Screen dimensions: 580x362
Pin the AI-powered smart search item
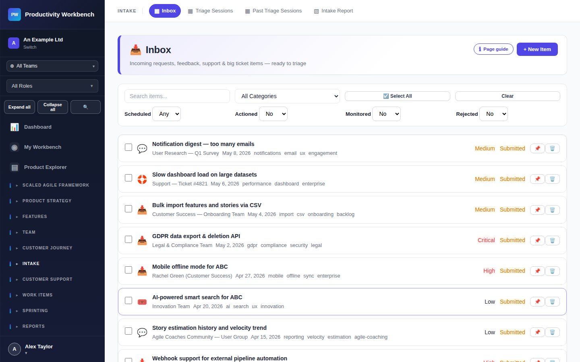[537, 302]
